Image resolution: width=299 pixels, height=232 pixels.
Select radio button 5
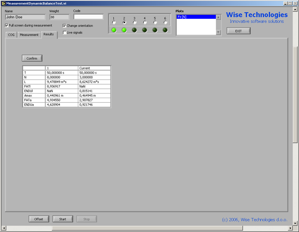tap(155, 22)
